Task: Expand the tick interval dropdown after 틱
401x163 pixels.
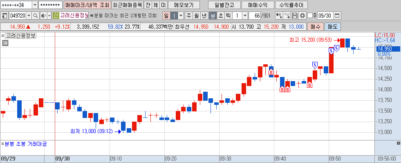Action: [245, 16]
